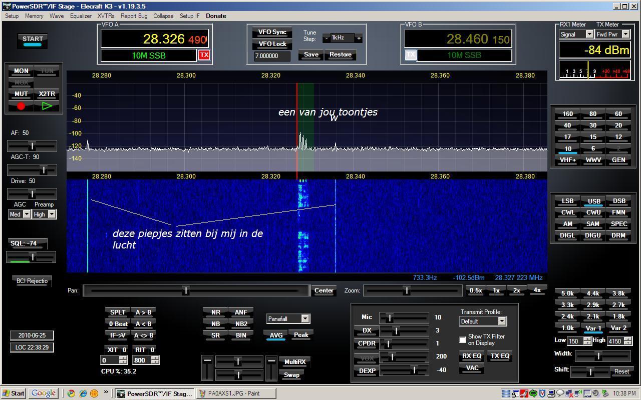Click the Save frequency button

point(311,54)
